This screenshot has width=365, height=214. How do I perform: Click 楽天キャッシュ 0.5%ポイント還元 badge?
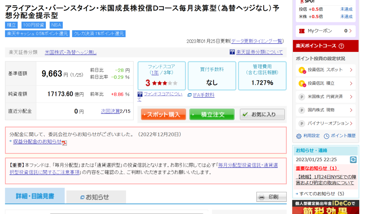coord(37,34)
